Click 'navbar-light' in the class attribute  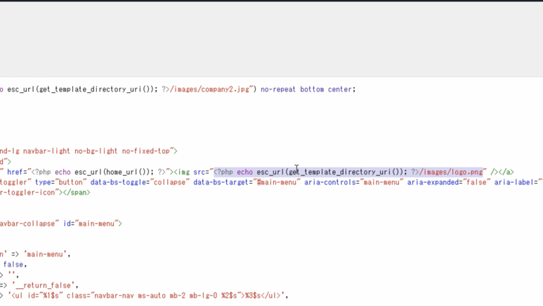pyautogui.click(x=47, y=151)
